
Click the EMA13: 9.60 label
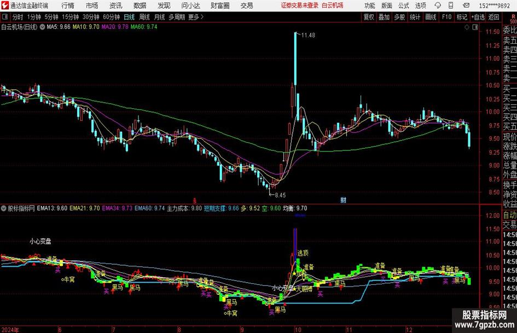click(52, 208)
